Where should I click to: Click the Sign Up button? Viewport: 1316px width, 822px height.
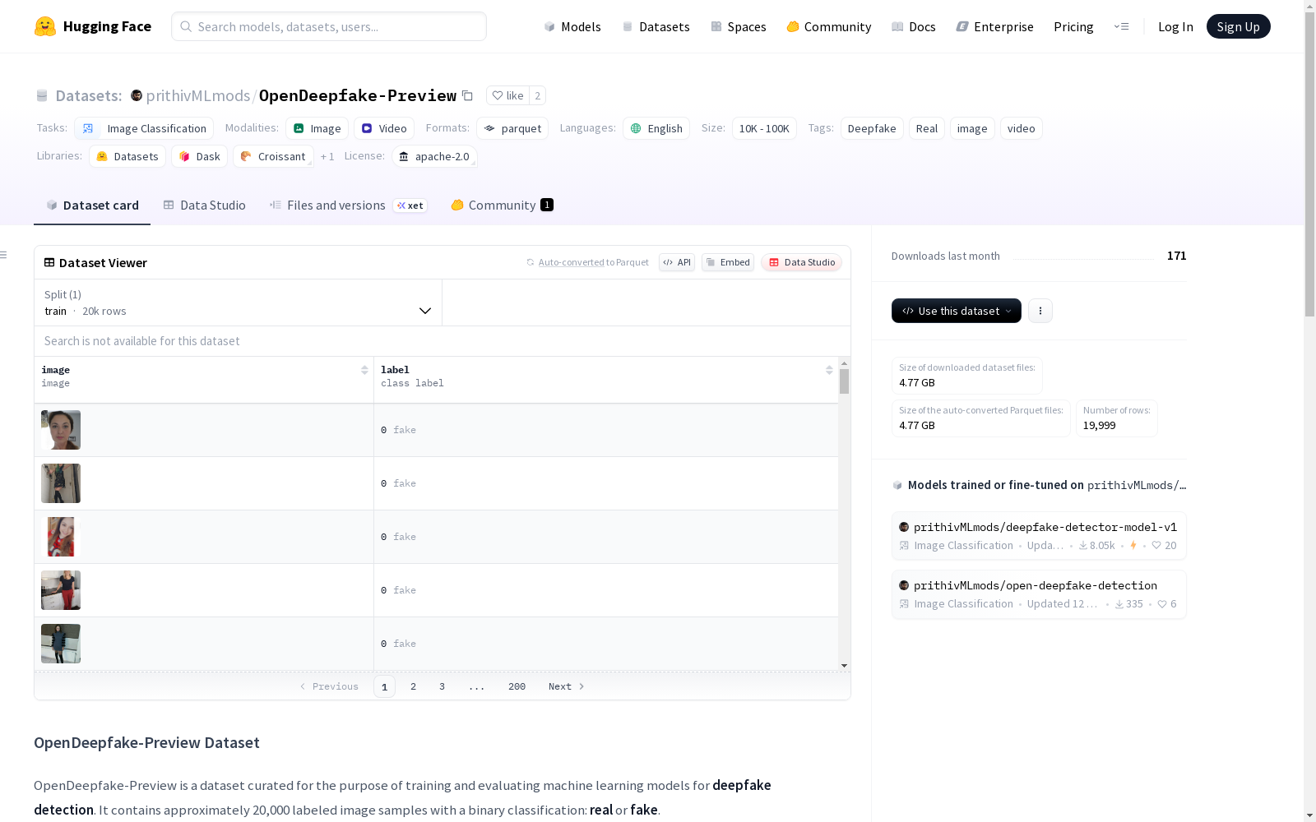pos(1238,26)
